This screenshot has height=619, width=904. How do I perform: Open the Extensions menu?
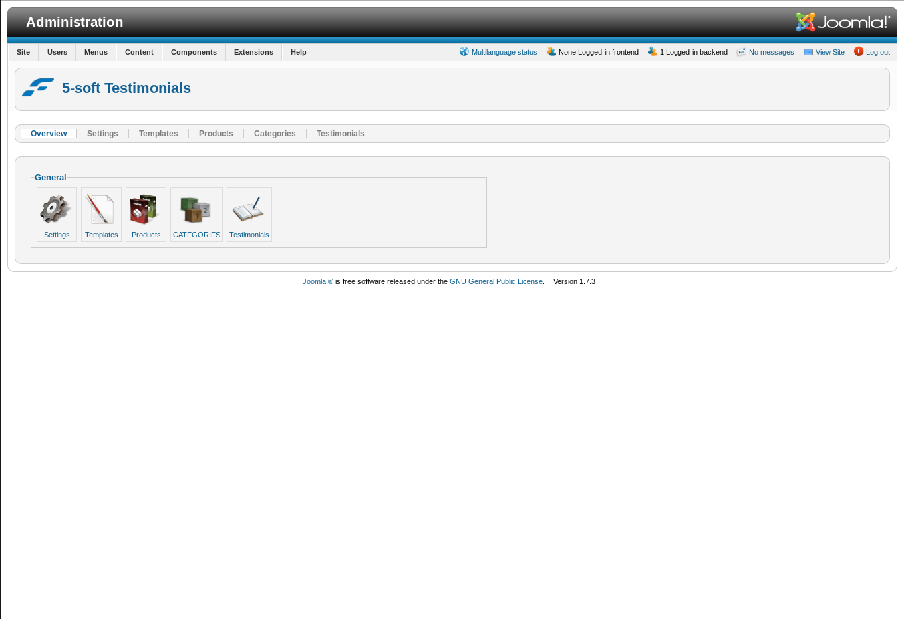(x=253, y=52)
